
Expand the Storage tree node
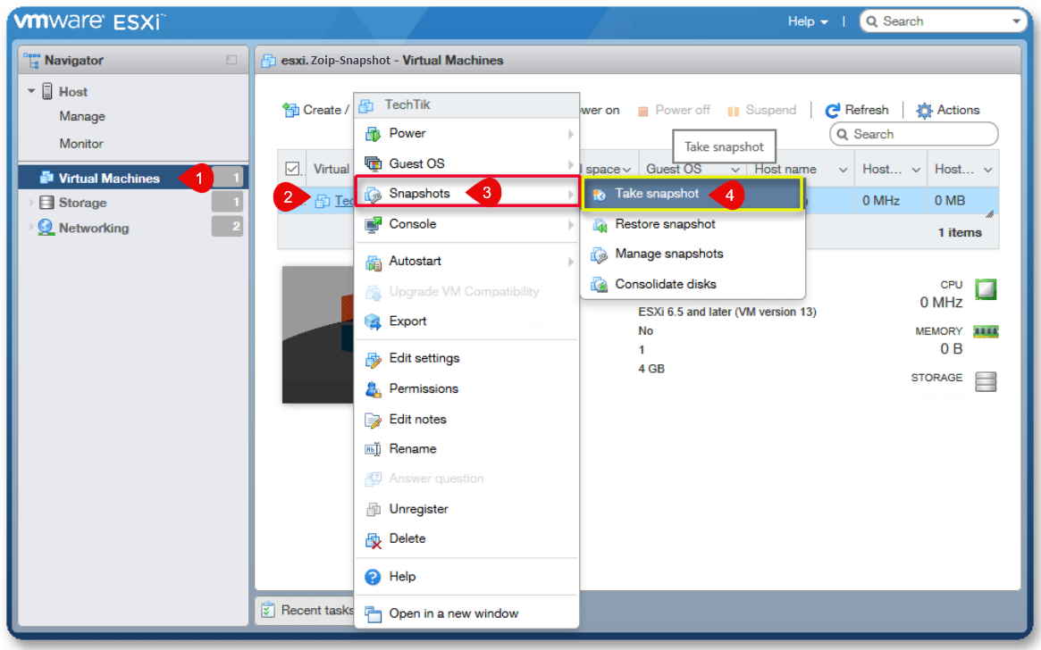pos(30,203)
